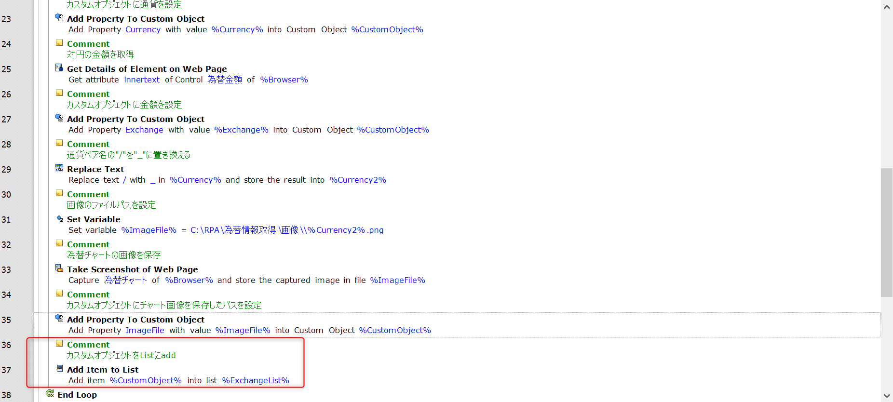
Task: Select comment text 為替チャートの画像を保存
Action: [x=114, y=255]
